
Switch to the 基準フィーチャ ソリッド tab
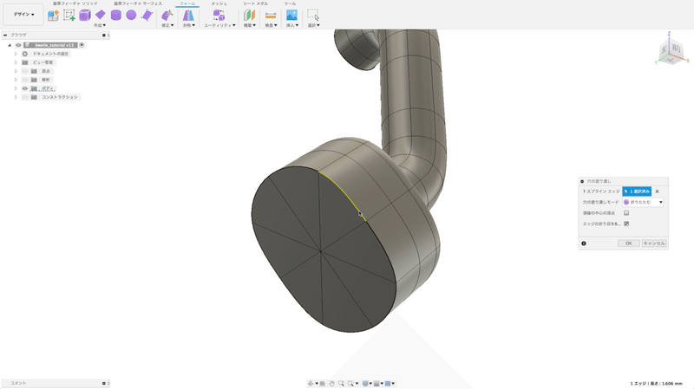(x=75, y=3)
